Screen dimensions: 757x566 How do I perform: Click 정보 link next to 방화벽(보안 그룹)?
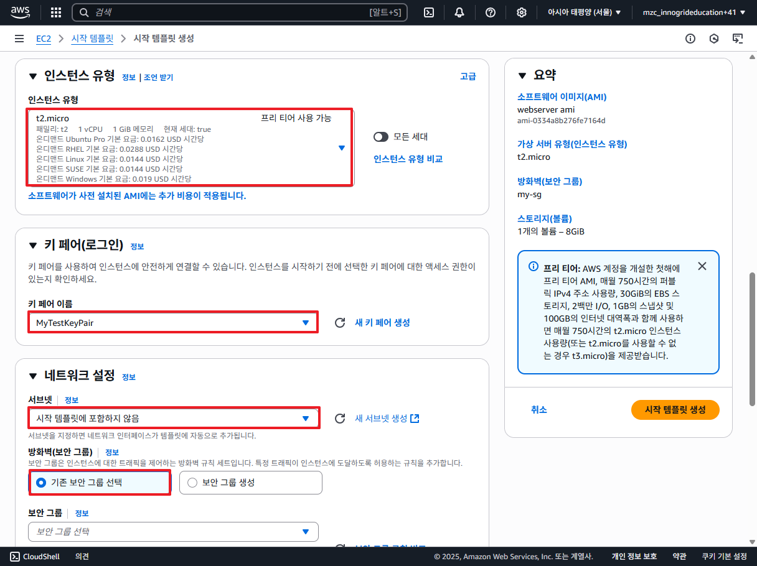pos(112,452)
